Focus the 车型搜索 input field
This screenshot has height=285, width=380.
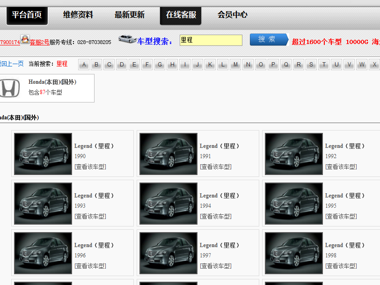click(211, 40)
